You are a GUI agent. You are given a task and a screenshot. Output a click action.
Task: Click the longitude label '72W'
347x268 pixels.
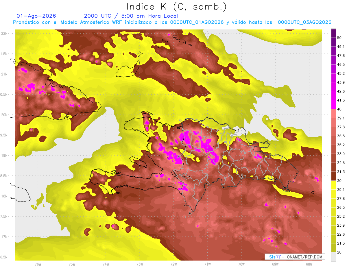(x=173, y=264)
